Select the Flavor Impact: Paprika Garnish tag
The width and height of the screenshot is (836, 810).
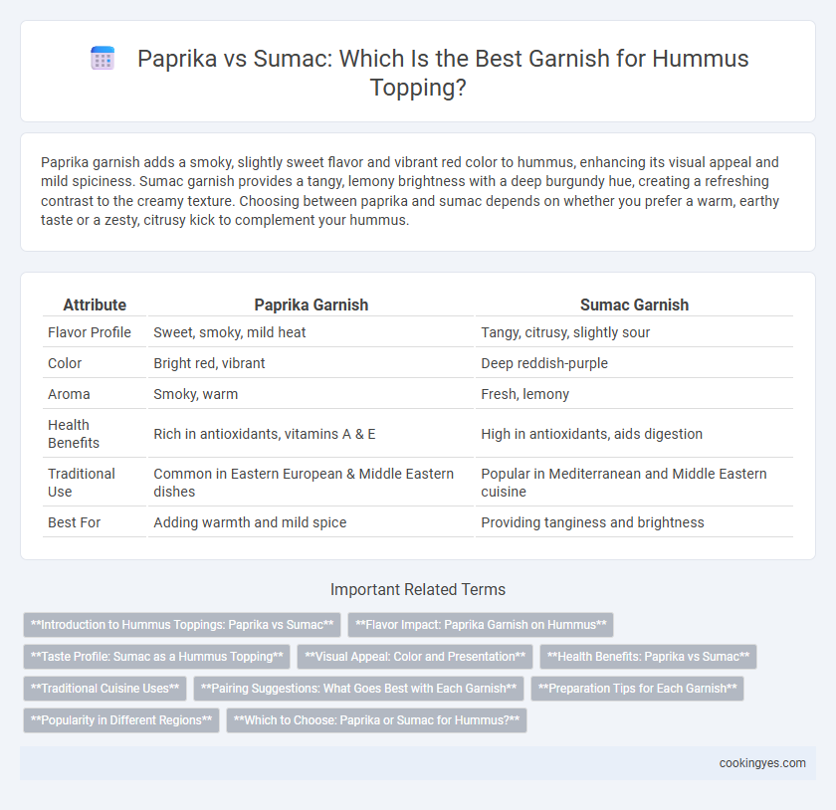pos(481,625)
